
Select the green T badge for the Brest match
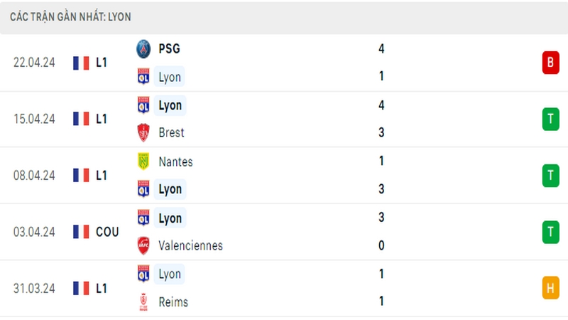click(550, 119)
